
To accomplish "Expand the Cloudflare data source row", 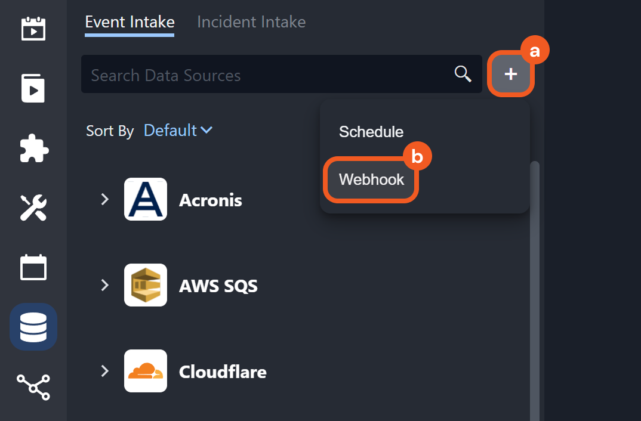I will [x=105, y=371].
